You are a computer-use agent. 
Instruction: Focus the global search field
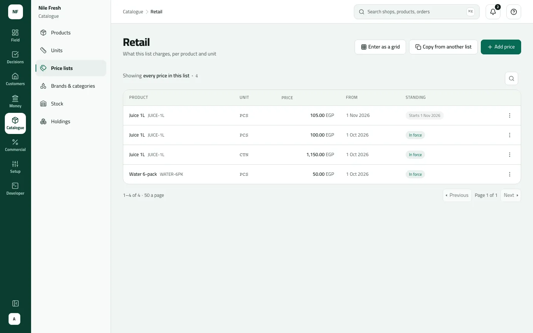[417, 12]
